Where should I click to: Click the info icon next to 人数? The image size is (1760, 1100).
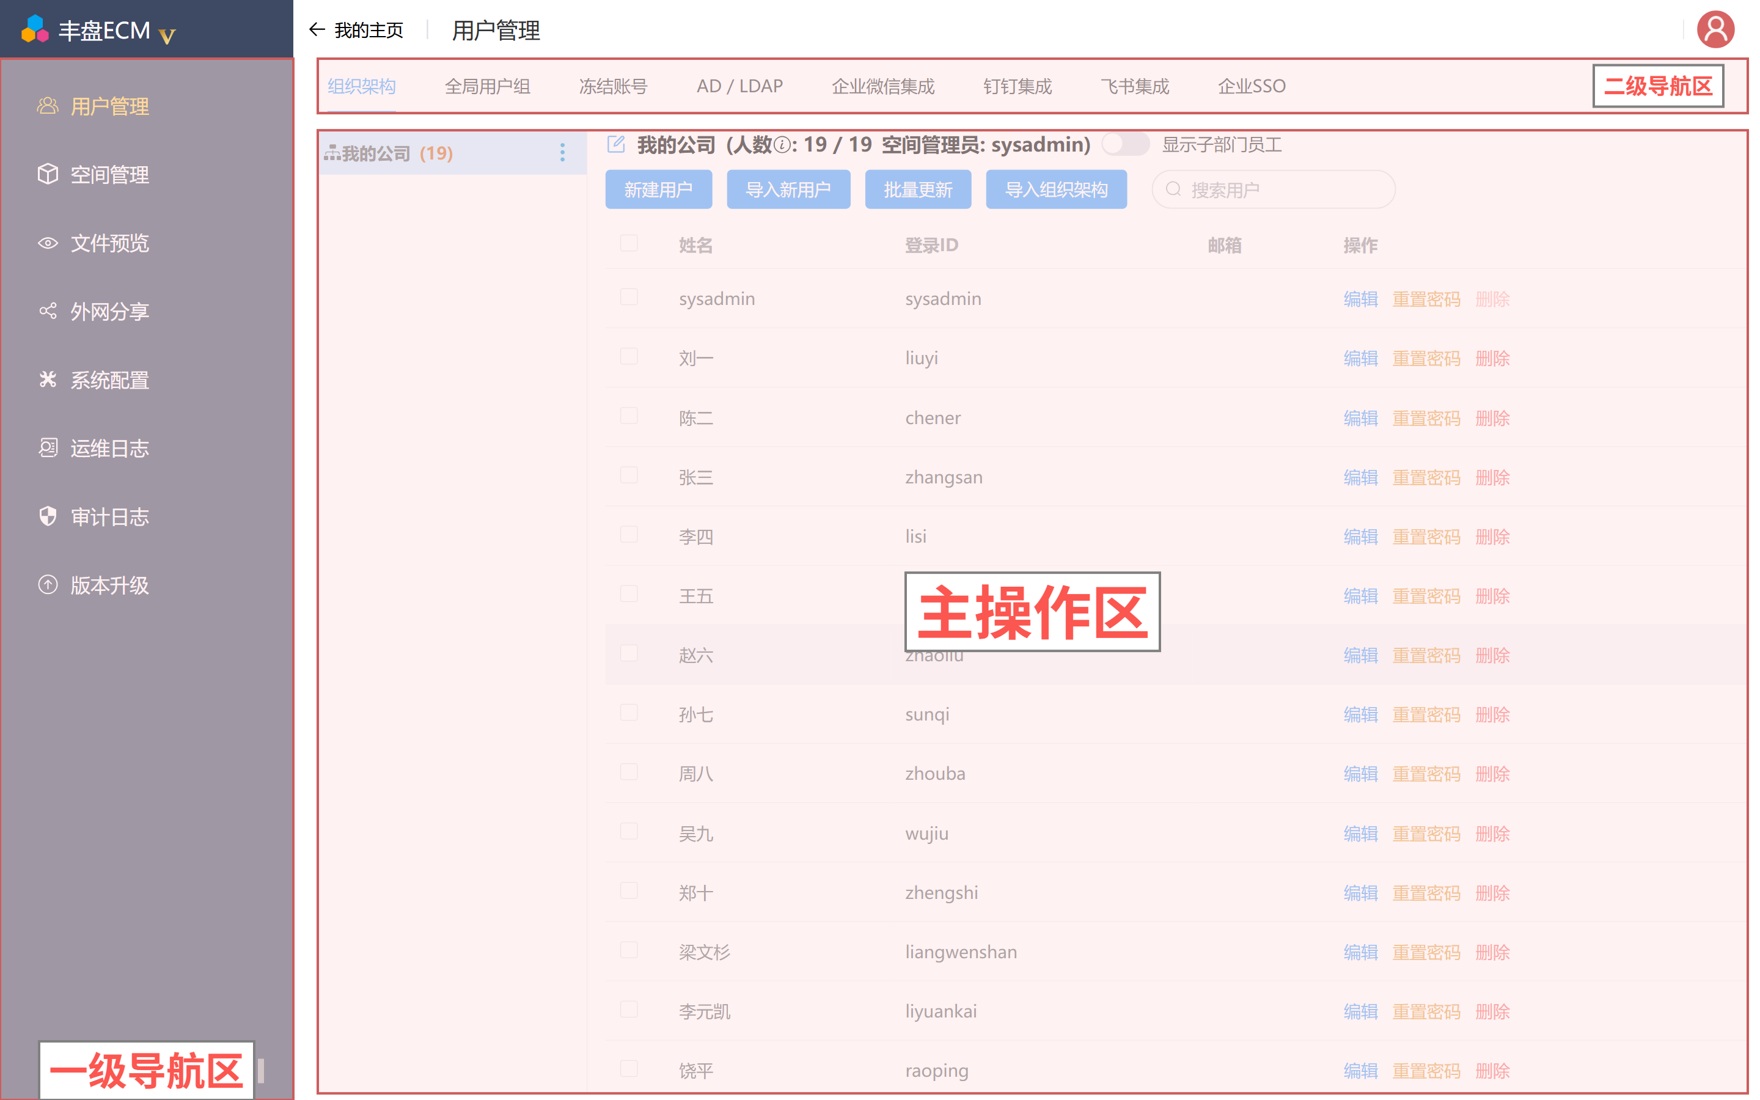[782, 145]
